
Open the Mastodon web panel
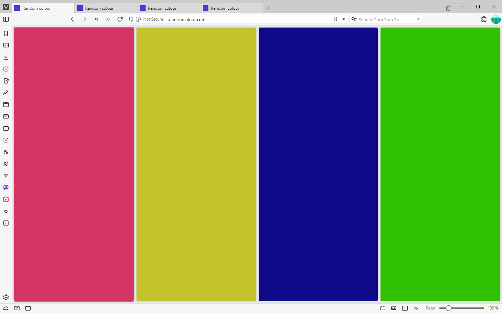(6, 188)
